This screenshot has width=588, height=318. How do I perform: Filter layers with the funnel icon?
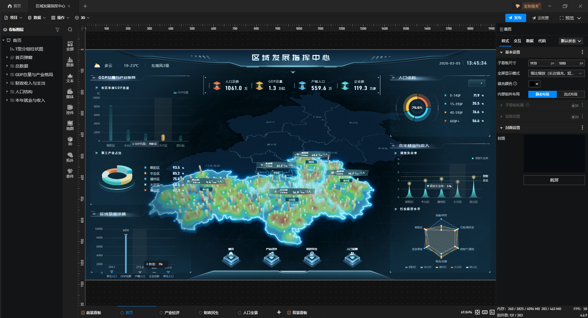(x=57, y=30)
